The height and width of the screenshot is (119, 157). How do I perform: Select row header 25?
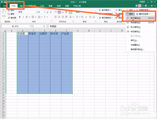click(3, 104)
